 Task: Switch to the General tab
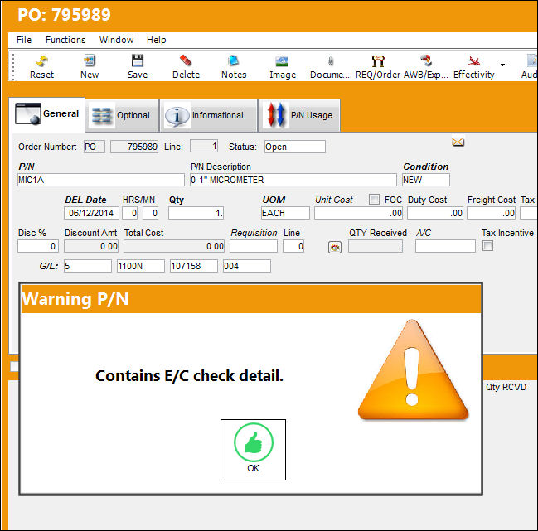[x=47, y=114]
